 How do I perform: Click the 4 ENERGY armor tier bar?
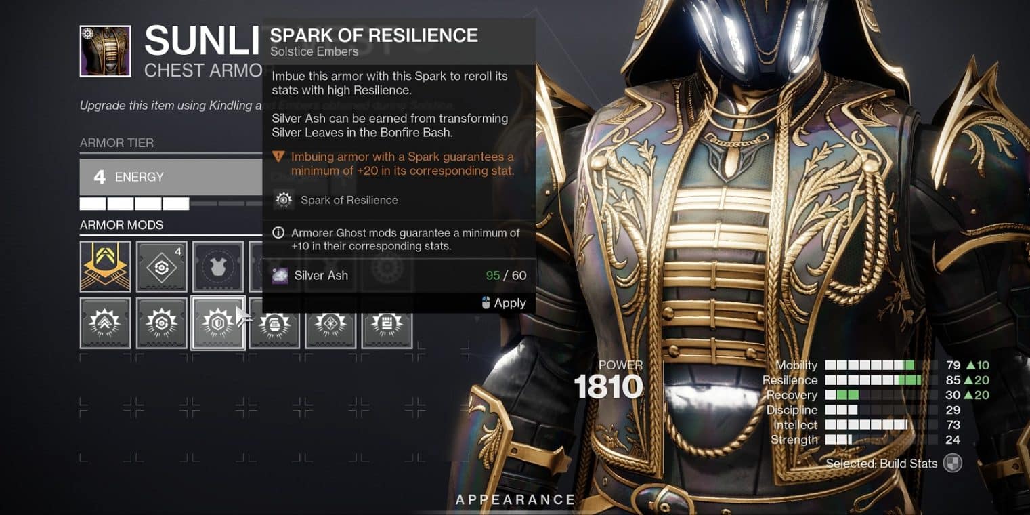tap(171, 177)
